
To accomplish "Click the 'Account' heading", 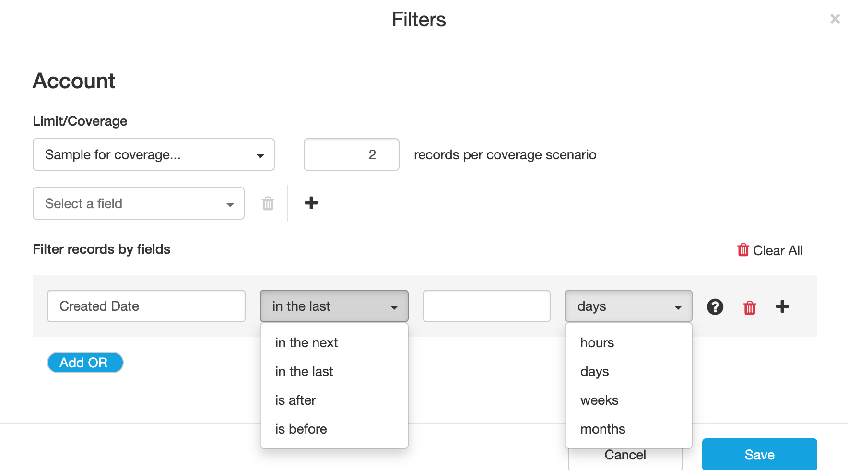I will (74, 81).
